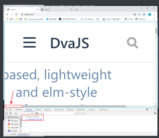Open the UmiJS bookmark
The width and height of the screenshot is (159, 138).
(x=112, y=19)
